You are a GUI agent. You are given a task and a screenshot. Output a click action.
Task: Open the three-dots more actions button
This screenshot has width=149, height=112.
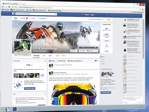pos(96,51)
